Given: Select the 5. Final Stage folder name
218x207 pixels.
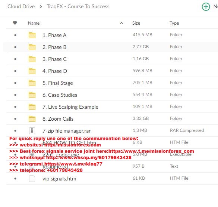Looking at the screenshot, I should pos(58,83).
